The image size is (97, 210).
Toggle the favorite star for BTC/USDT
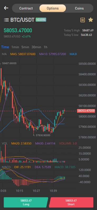point(91,20)
